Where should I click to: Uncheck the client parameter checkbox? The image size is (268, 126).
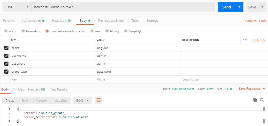coord(6,48)
